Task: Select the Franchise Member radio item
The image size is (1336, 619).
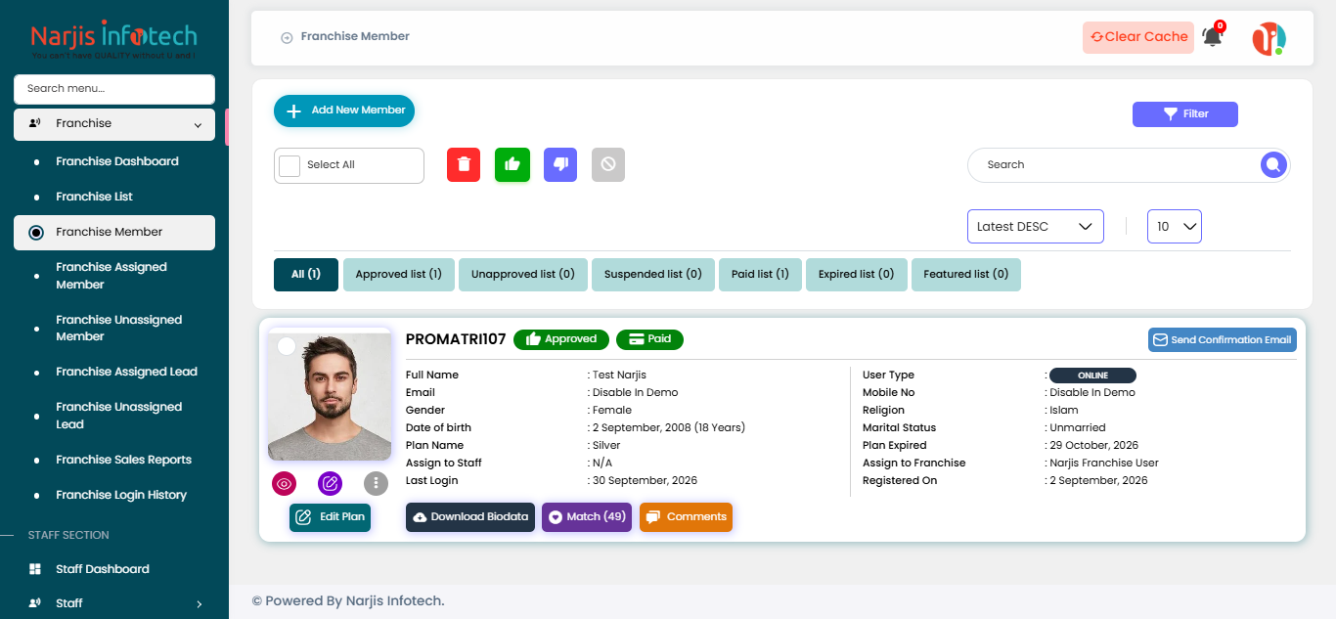Action: pos(114,233)
